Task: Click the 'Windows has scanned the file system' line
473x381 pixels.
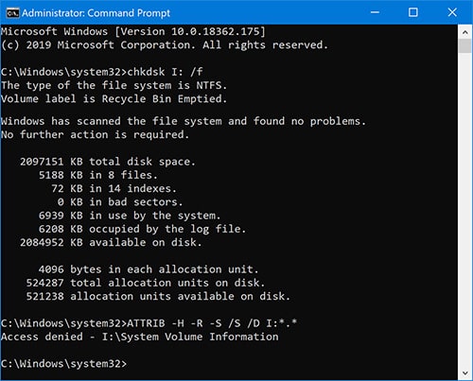Action: [x=184, y=121]
